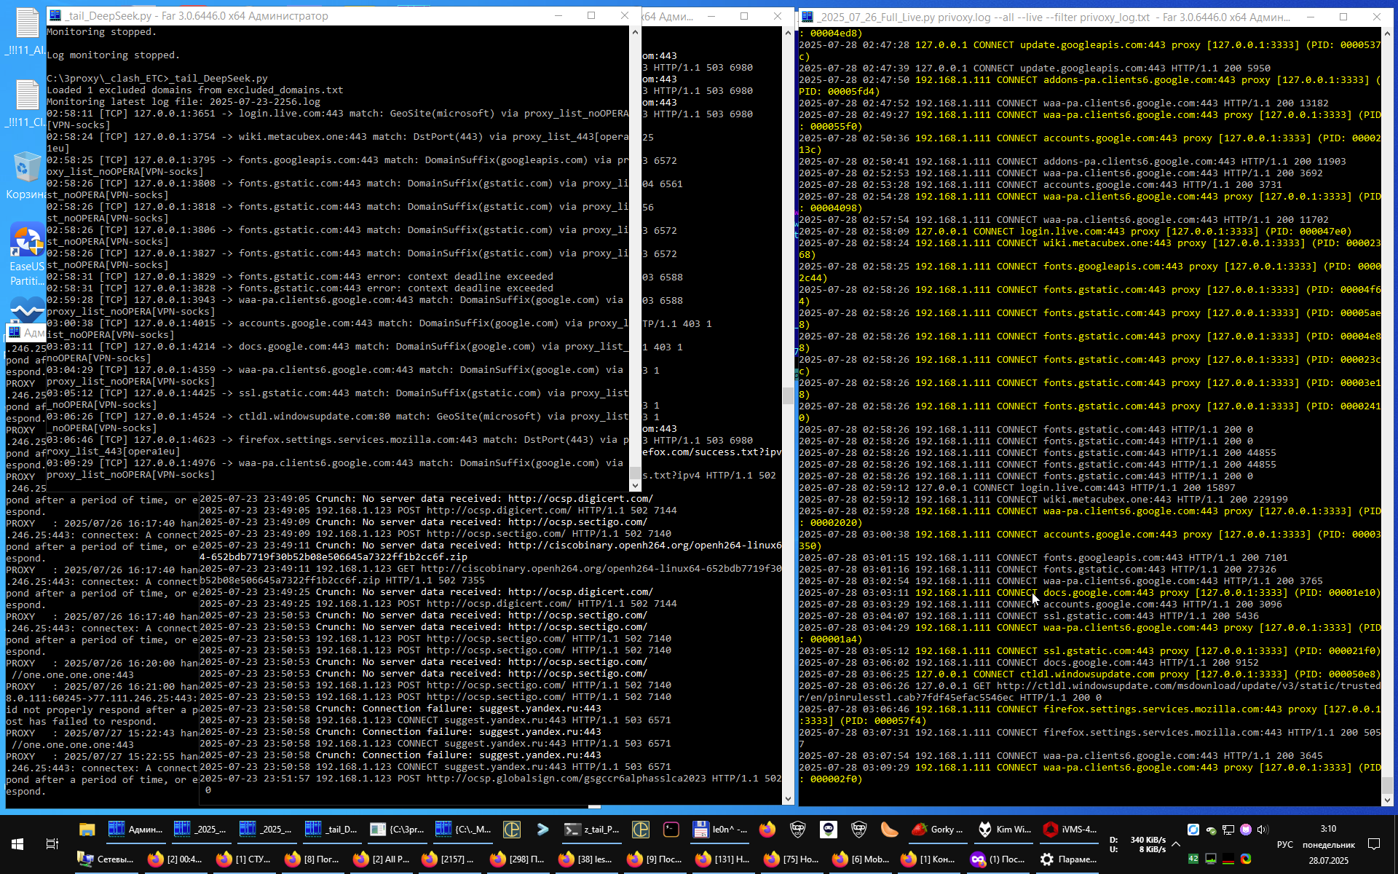Switch to the [298] П... Firefox window
Viewport: 1398px width, 874px height.
pos(517,859)
